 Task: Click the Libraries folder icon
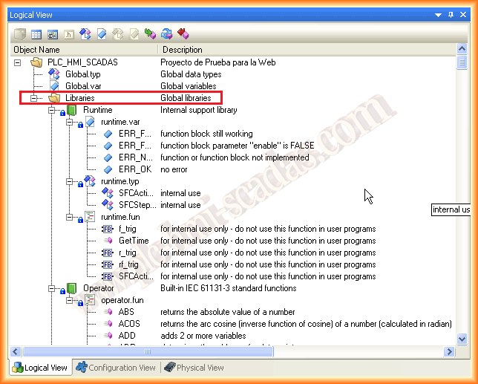pyautogui.click(x=53, y=98)
